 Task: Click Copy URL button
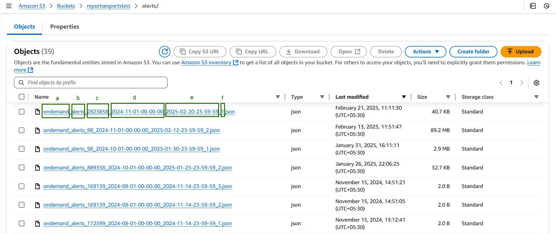(x=253, y=52)
